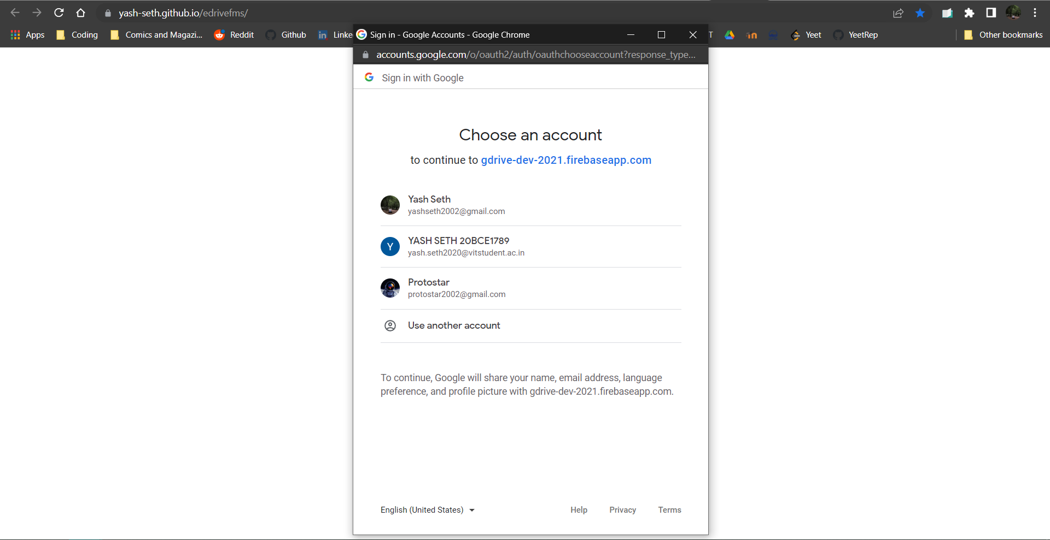Share this page icon in address bar
This screenshot has width=1050, height=540.
tap(898, 13)
